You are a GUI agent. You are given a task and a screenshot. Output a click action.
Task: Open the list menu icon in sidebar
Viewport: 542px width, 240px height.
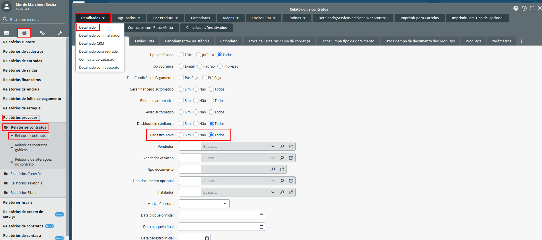(7, 33)
